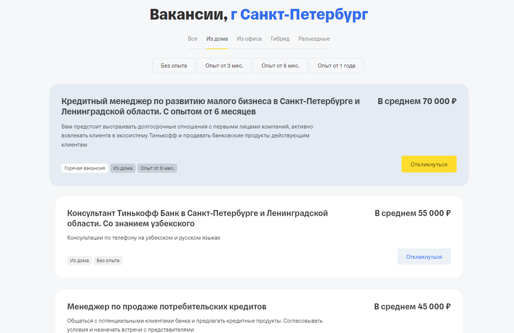514x333 pixels.
Task: Click the "Опыт от 6 мес." tag on card
Action: (157, 168)
